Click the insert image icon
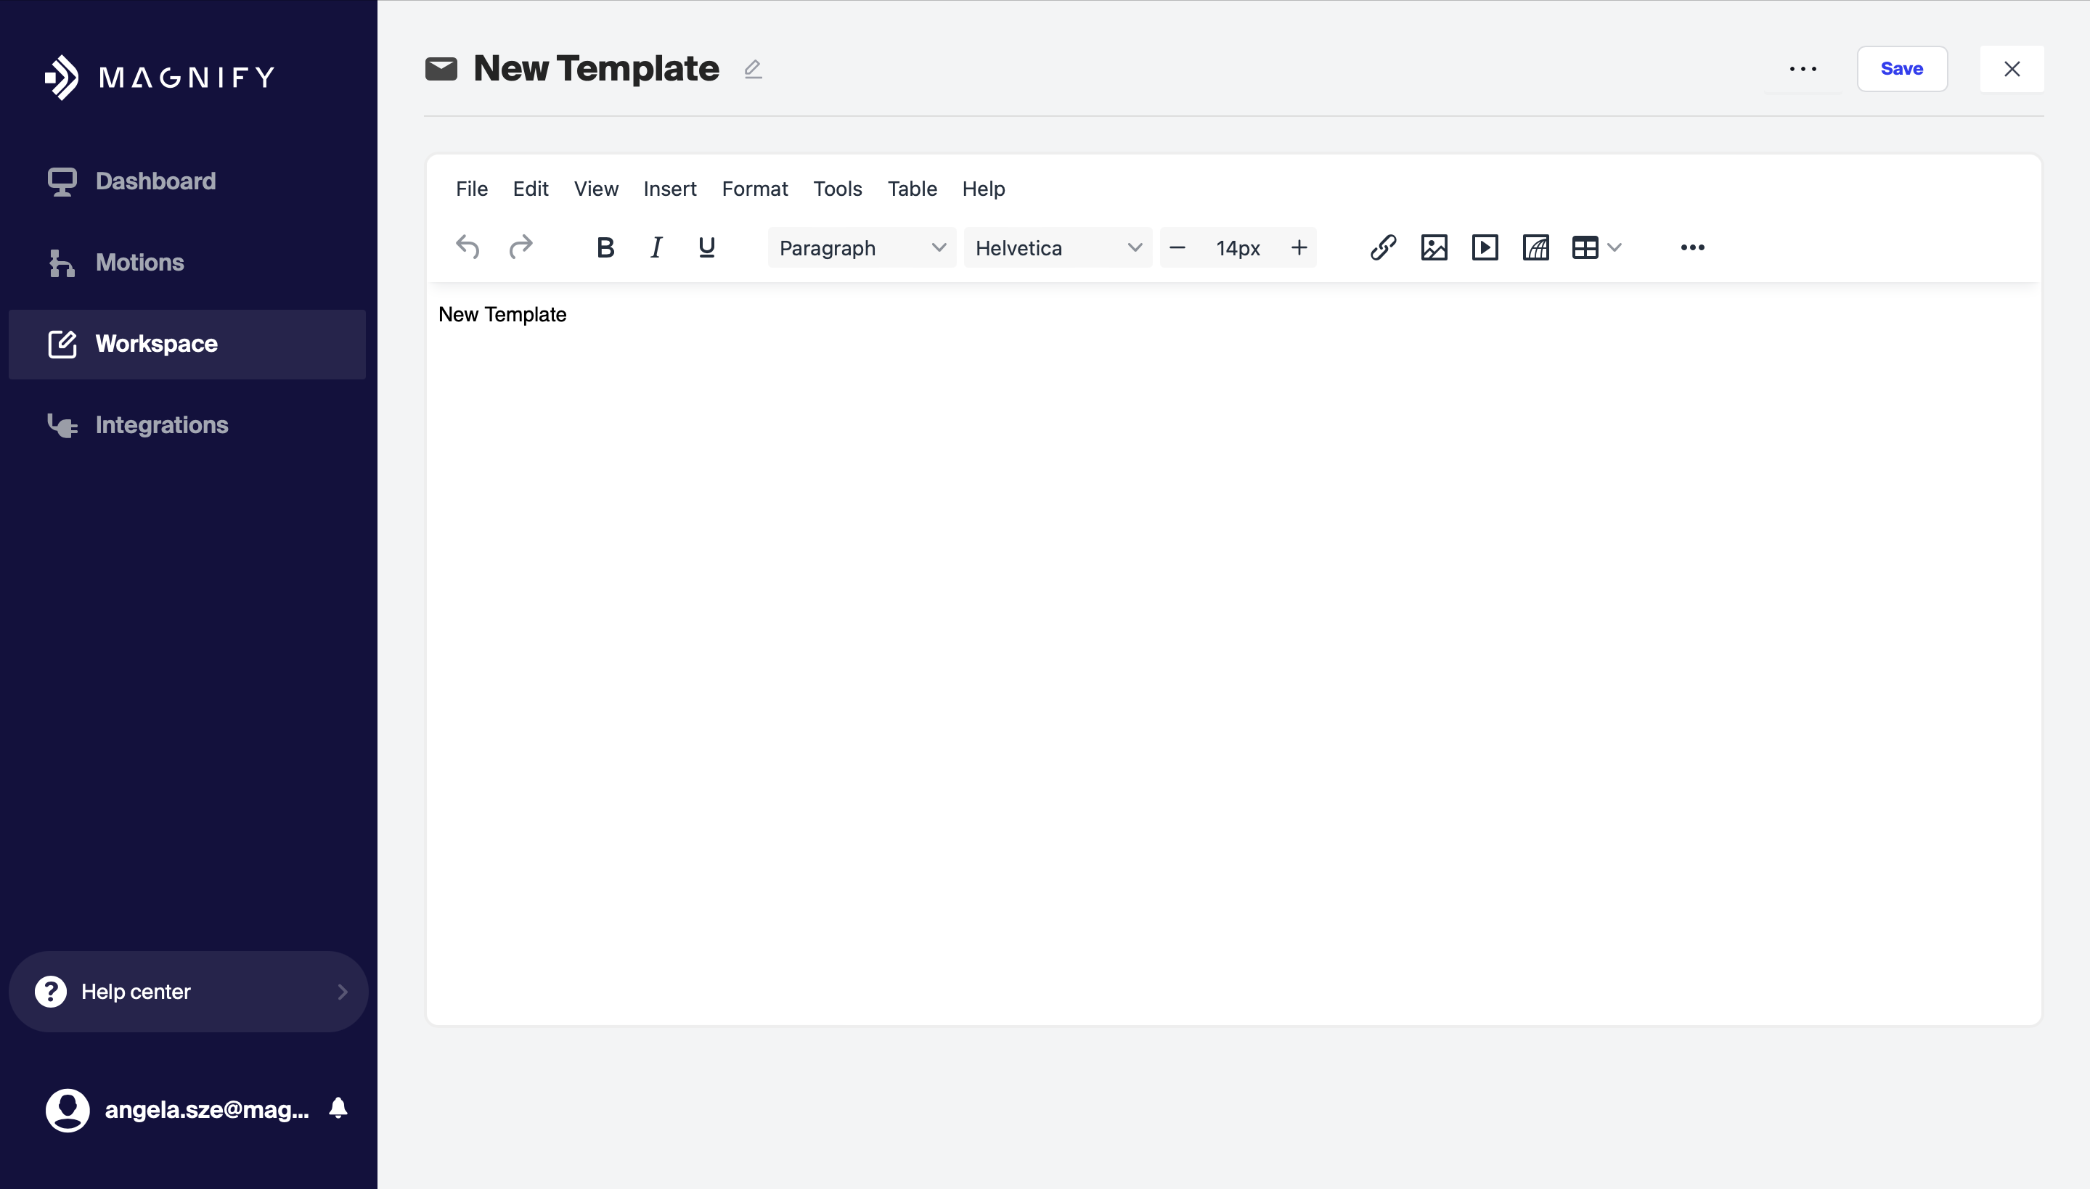This screenshot has height=1189, width=2090. 1434,247
